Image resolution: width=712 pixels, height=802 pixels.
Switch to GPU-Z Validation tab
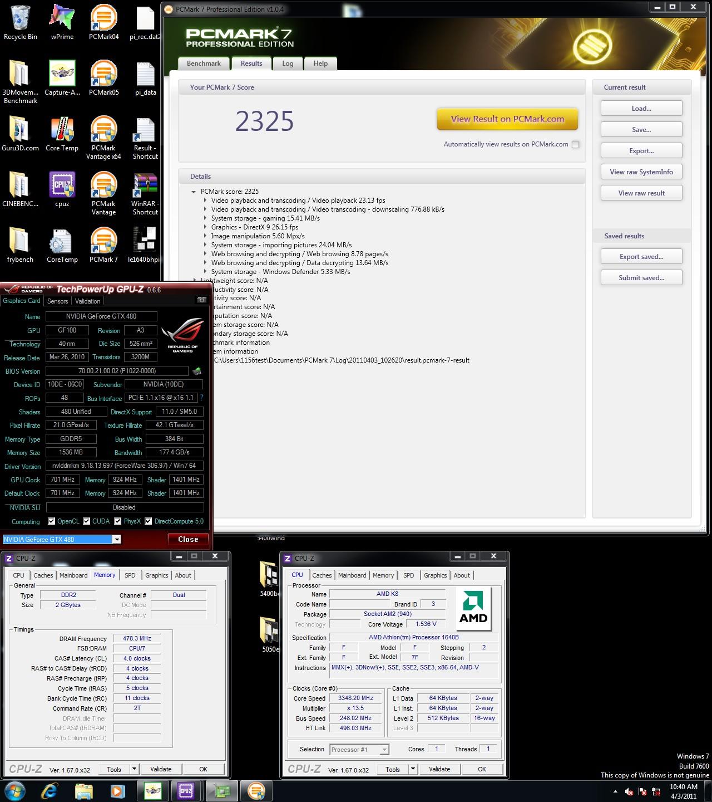pos(88,301)
